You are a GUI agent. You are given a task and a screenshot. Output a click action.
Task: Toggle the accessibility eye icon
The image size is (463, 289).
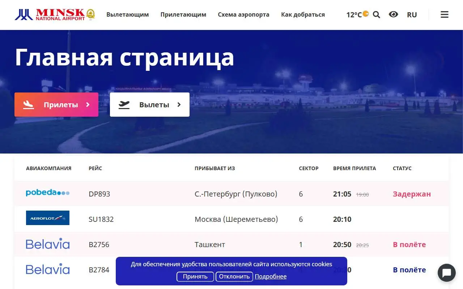click(x=393, y=14)
